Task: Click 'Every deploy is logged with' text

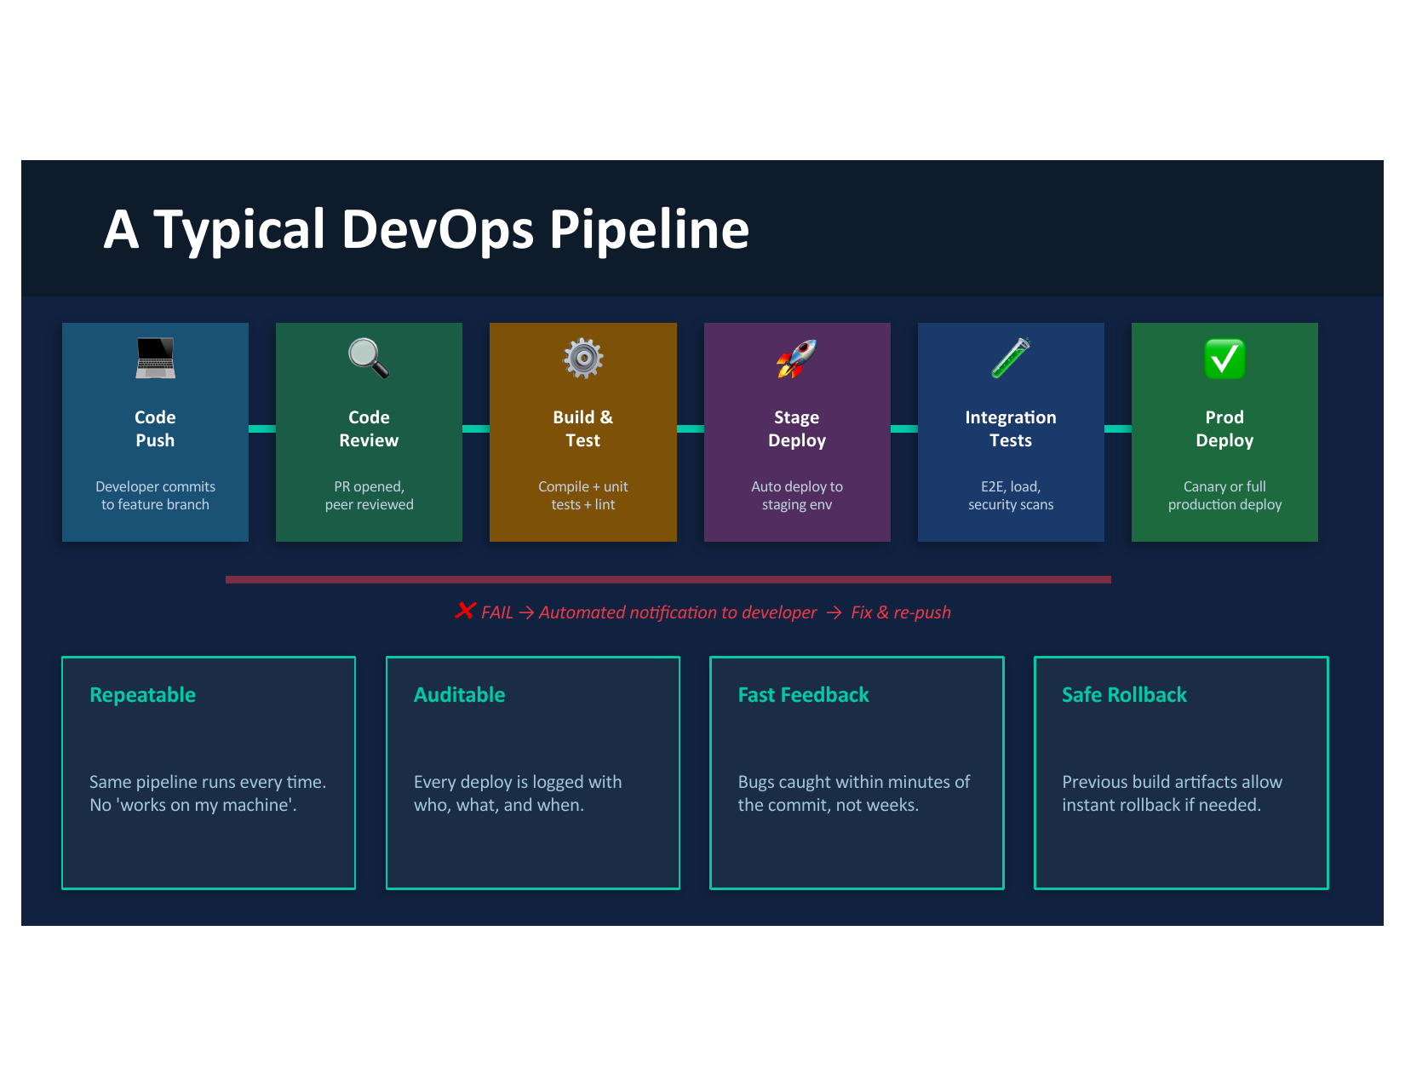Action: click(518, 782)
